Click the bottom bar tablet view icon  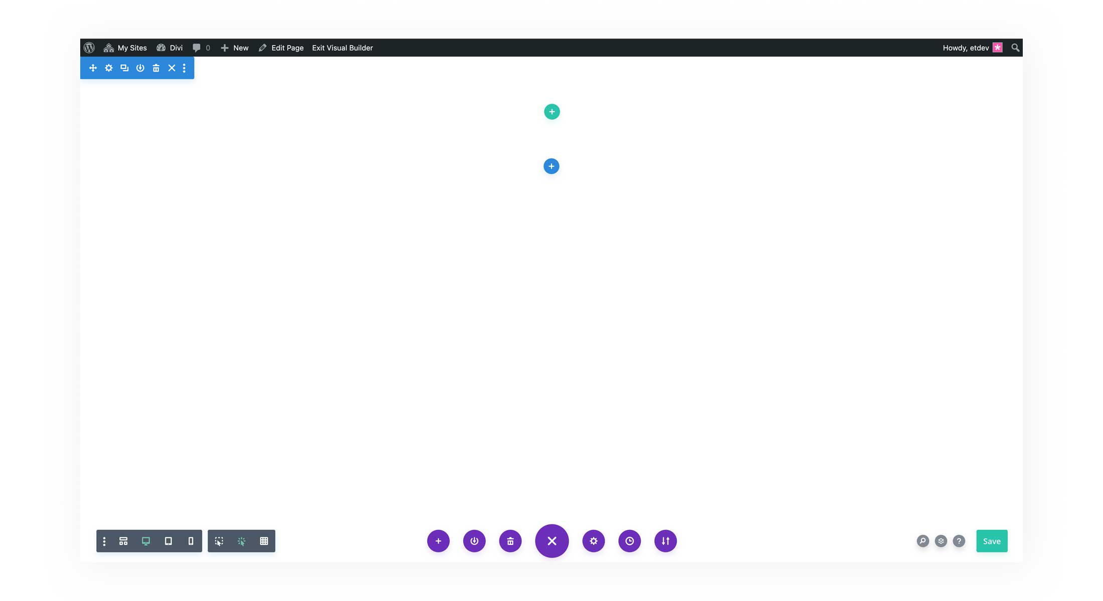[x=168, y=540]
